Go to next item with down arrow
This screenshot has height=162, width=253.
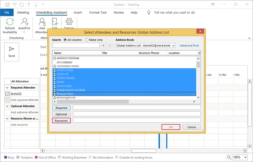click(x=36, y=5)
